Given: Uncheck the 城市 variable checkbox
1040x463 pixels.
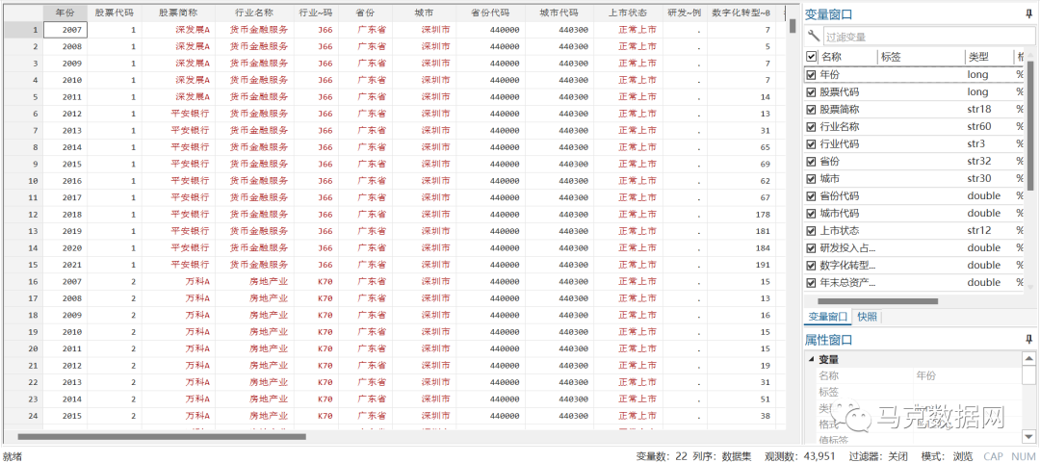Looking at the screenshot, I should pos(811,178).
